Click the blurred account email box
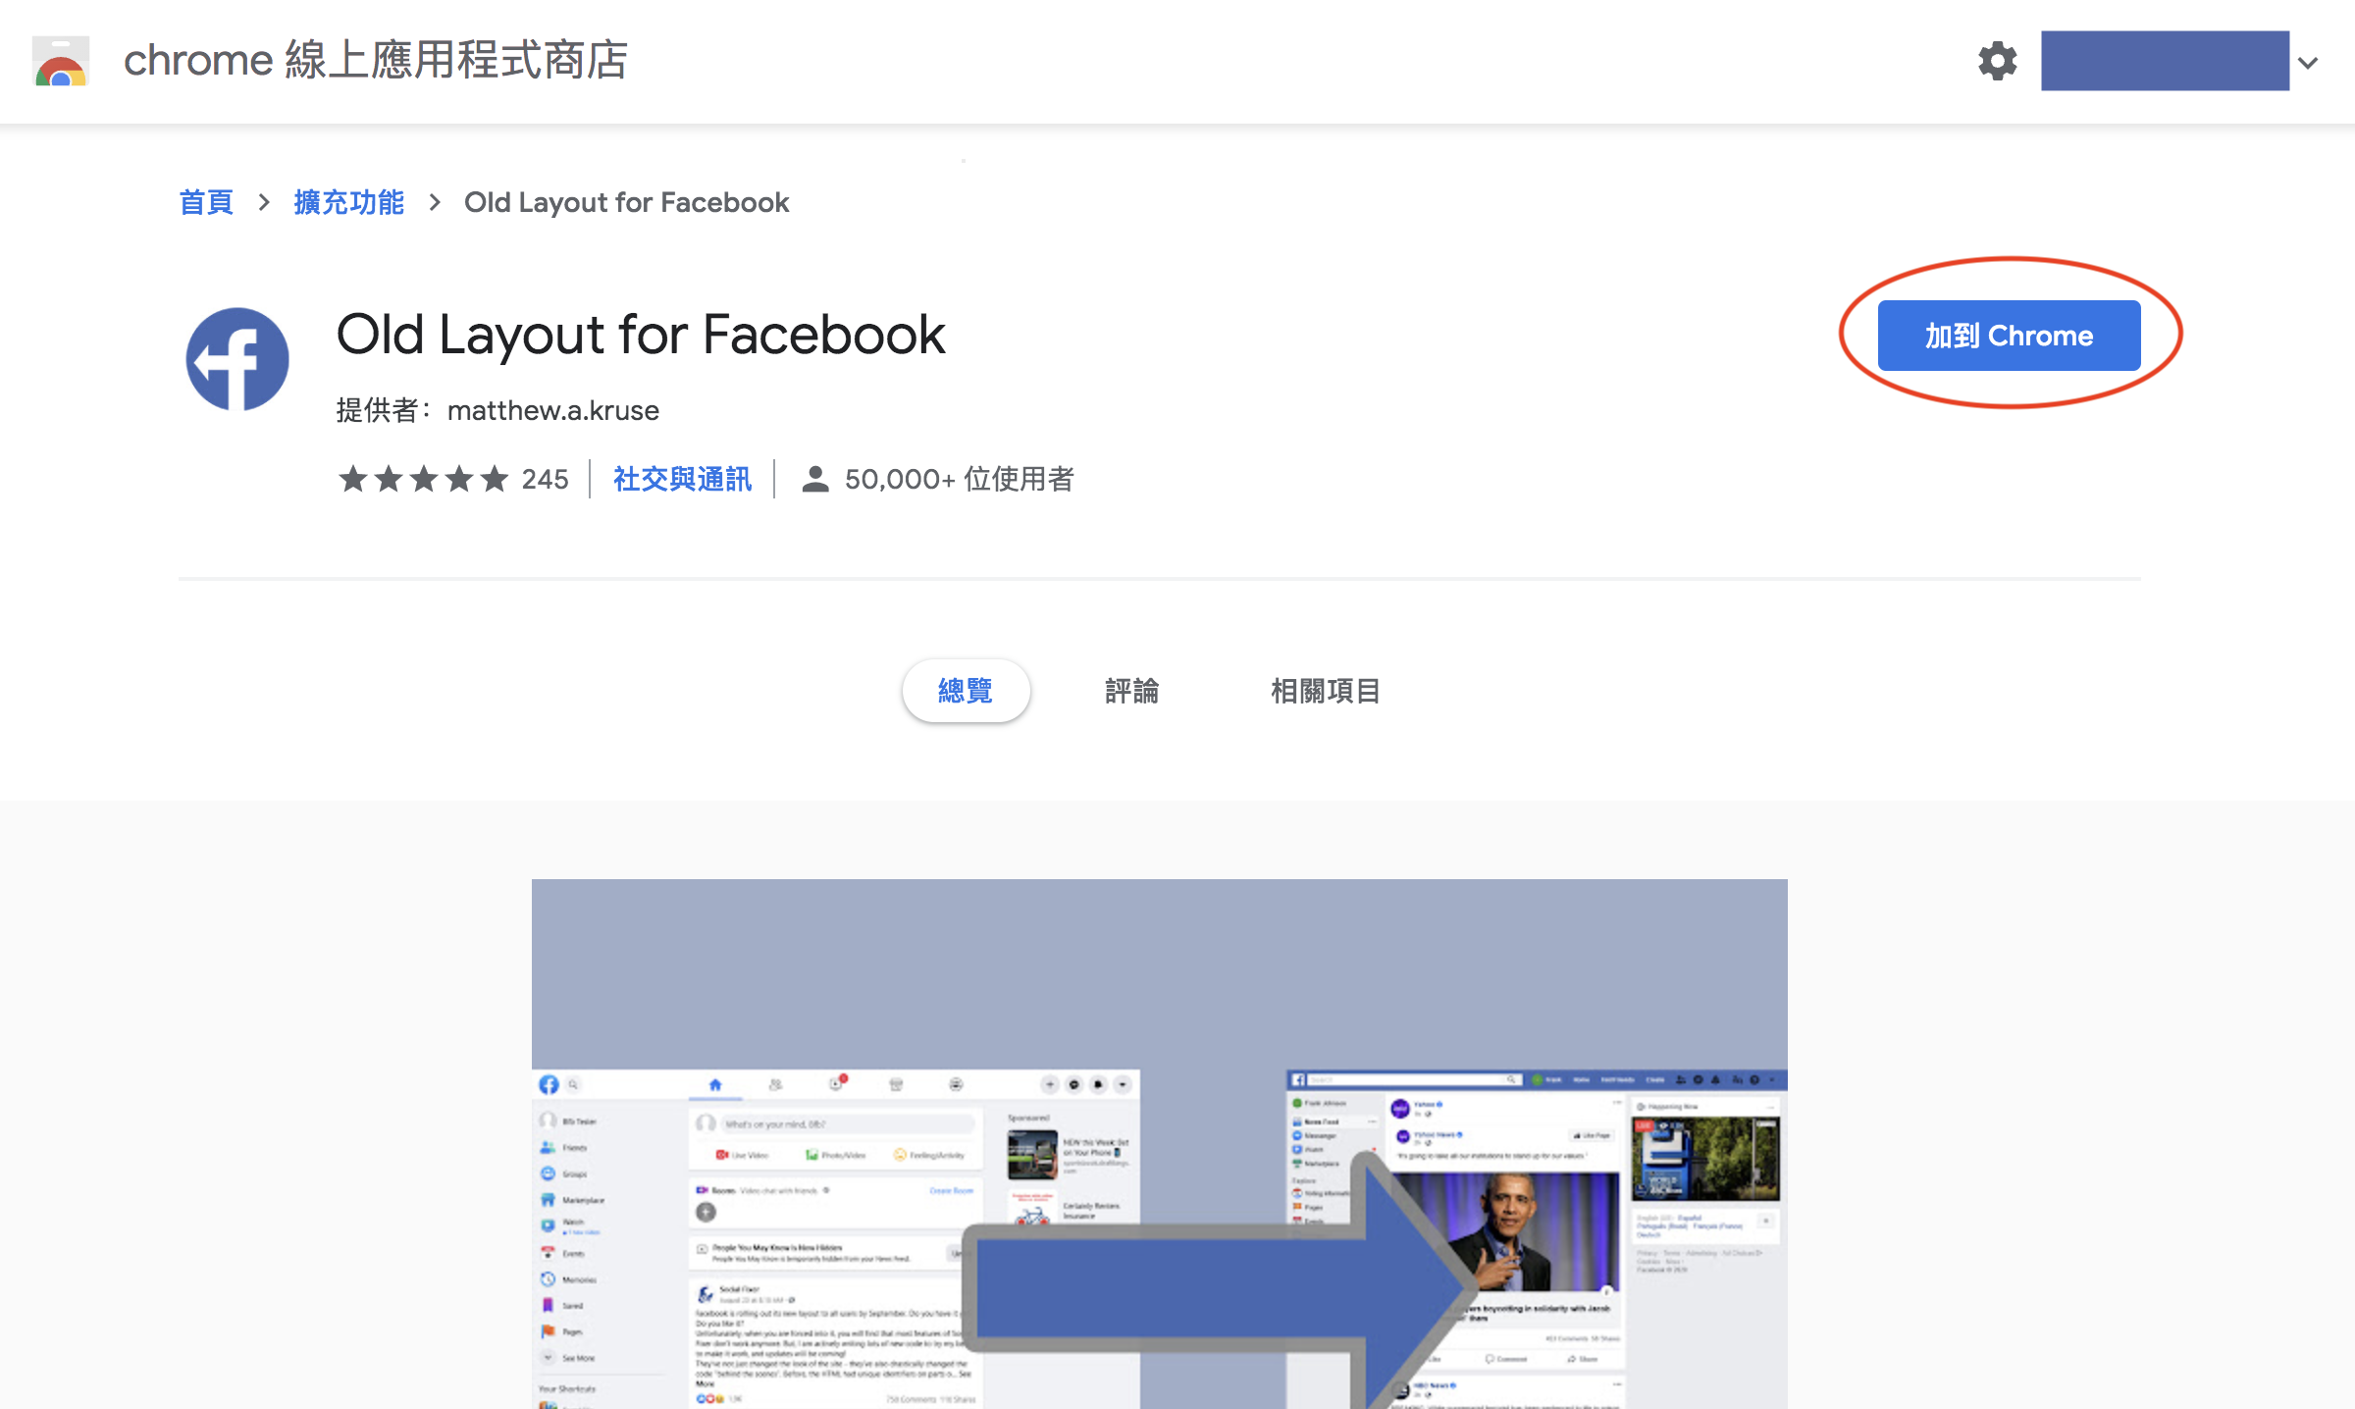 tap(2165, 61)
